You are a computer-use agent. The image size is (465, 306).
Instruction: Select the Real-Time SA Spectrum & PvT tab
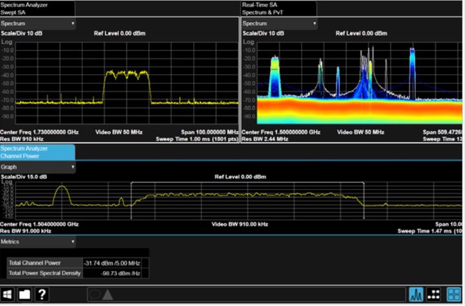point(279,8)
